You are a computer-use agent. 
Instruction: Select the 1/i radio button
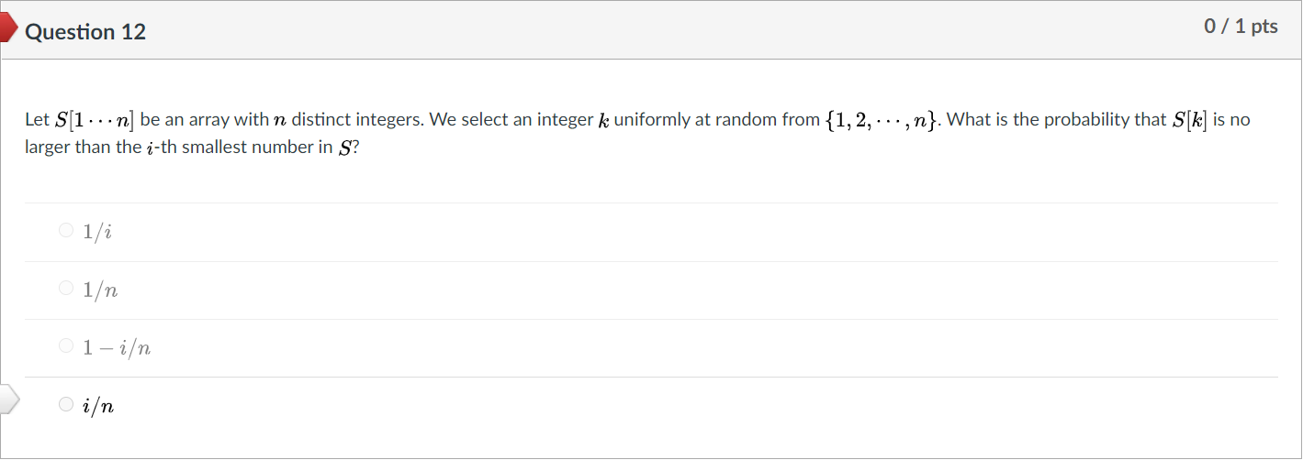point(65,231)
